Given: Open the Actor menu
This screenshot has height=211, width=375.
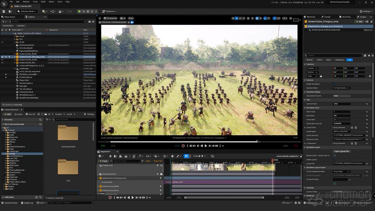Looking at the screenshot, I should (60, 1).
